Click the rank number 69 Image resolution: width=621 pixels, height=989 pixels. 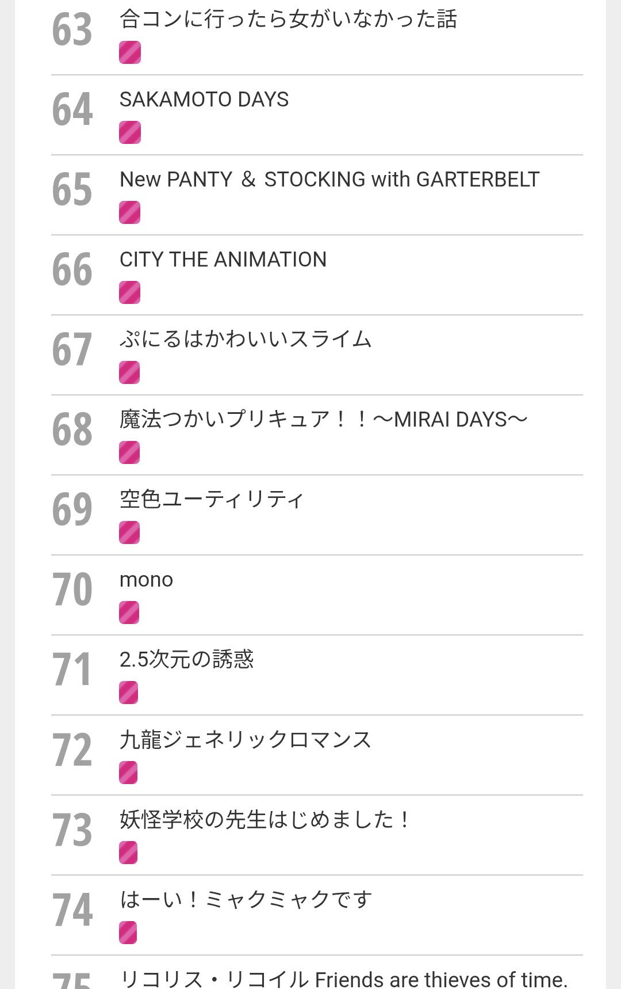point(72,510)
